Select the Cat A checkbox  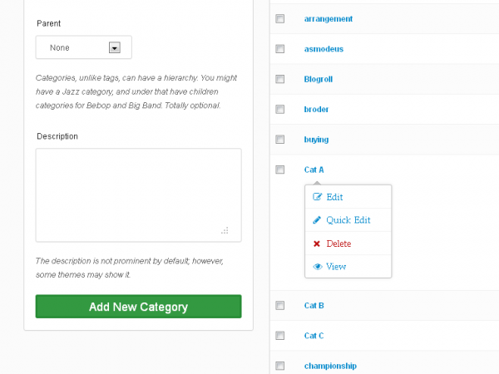[x=280, y=170]
